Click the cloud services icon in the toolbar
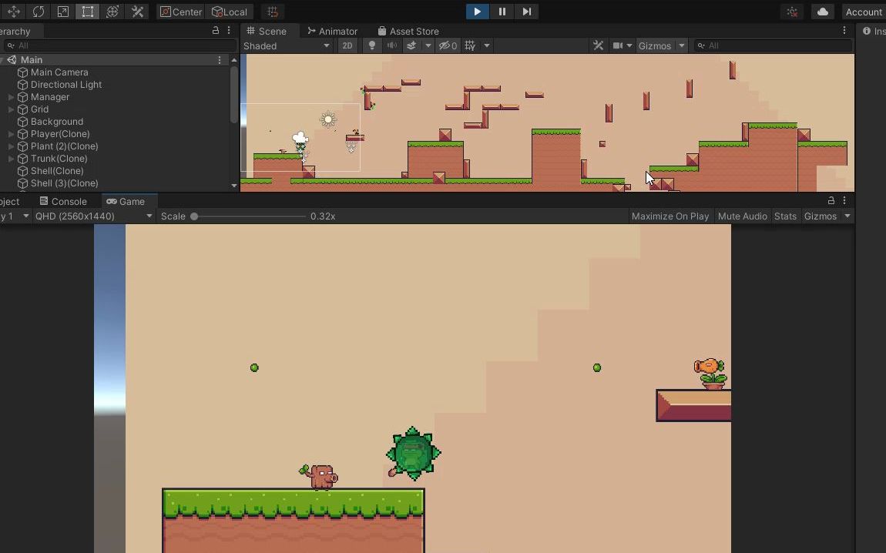This screenshot has width=886, height=553. click(x=822, y=12)
